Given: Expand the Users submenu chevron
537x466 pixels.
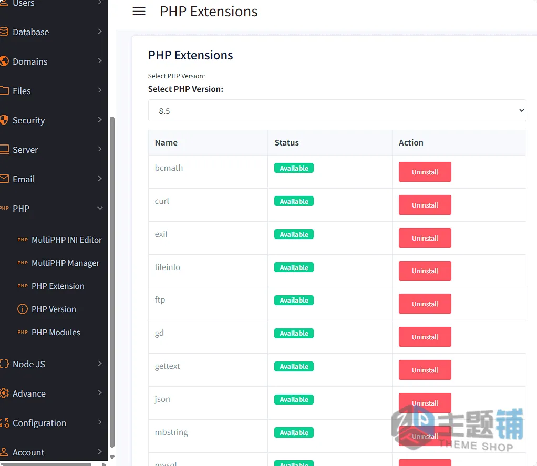Looking at the screenshot, I should [x=100, y=3].
